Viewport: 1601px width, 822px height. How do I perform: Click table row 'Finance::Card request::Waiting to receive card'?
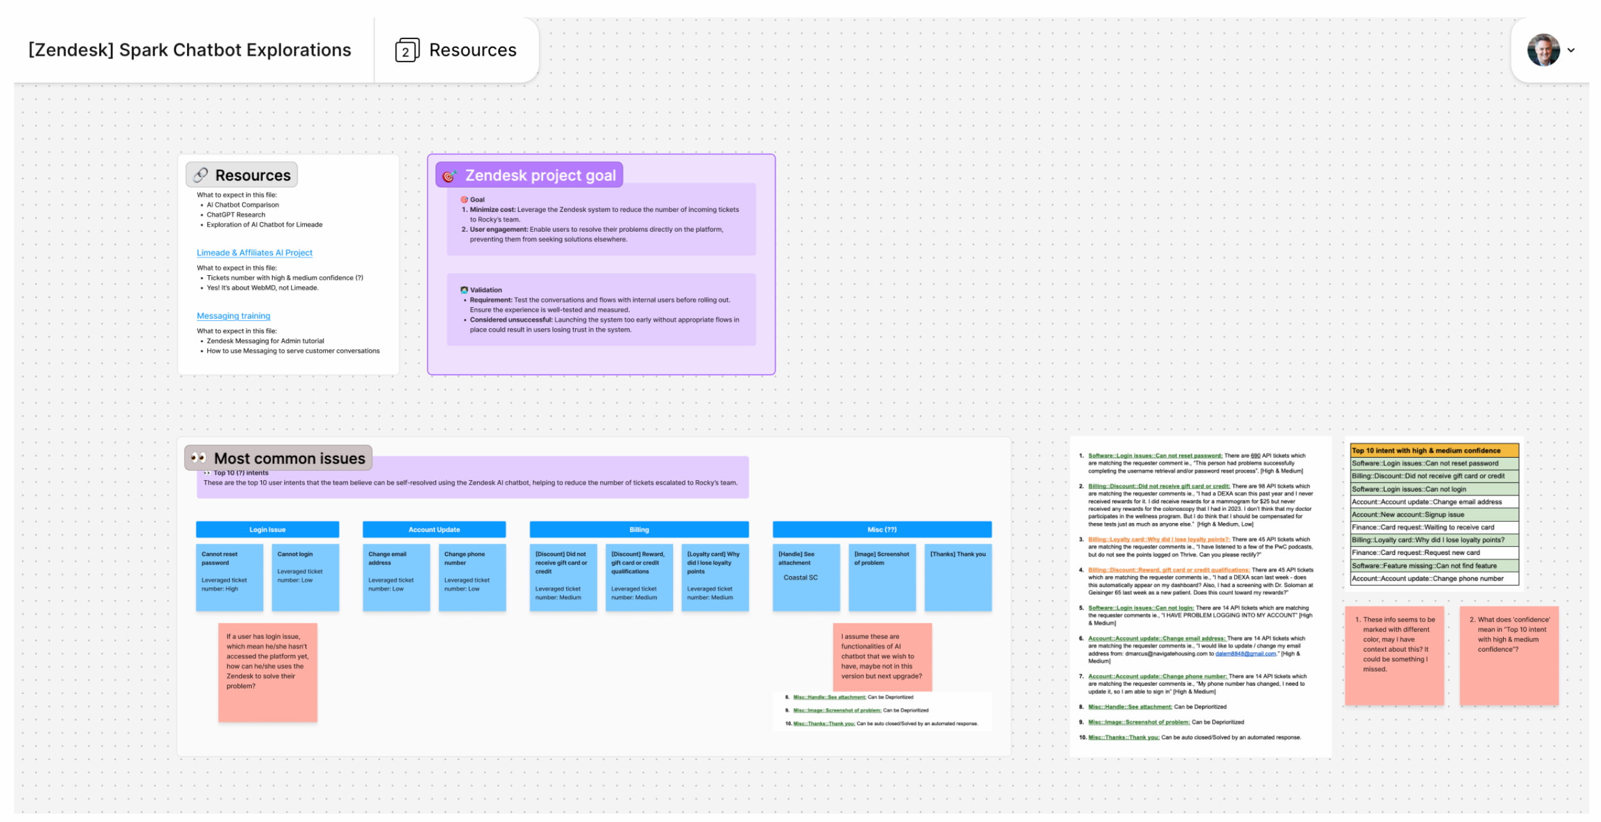point(1434,528)
